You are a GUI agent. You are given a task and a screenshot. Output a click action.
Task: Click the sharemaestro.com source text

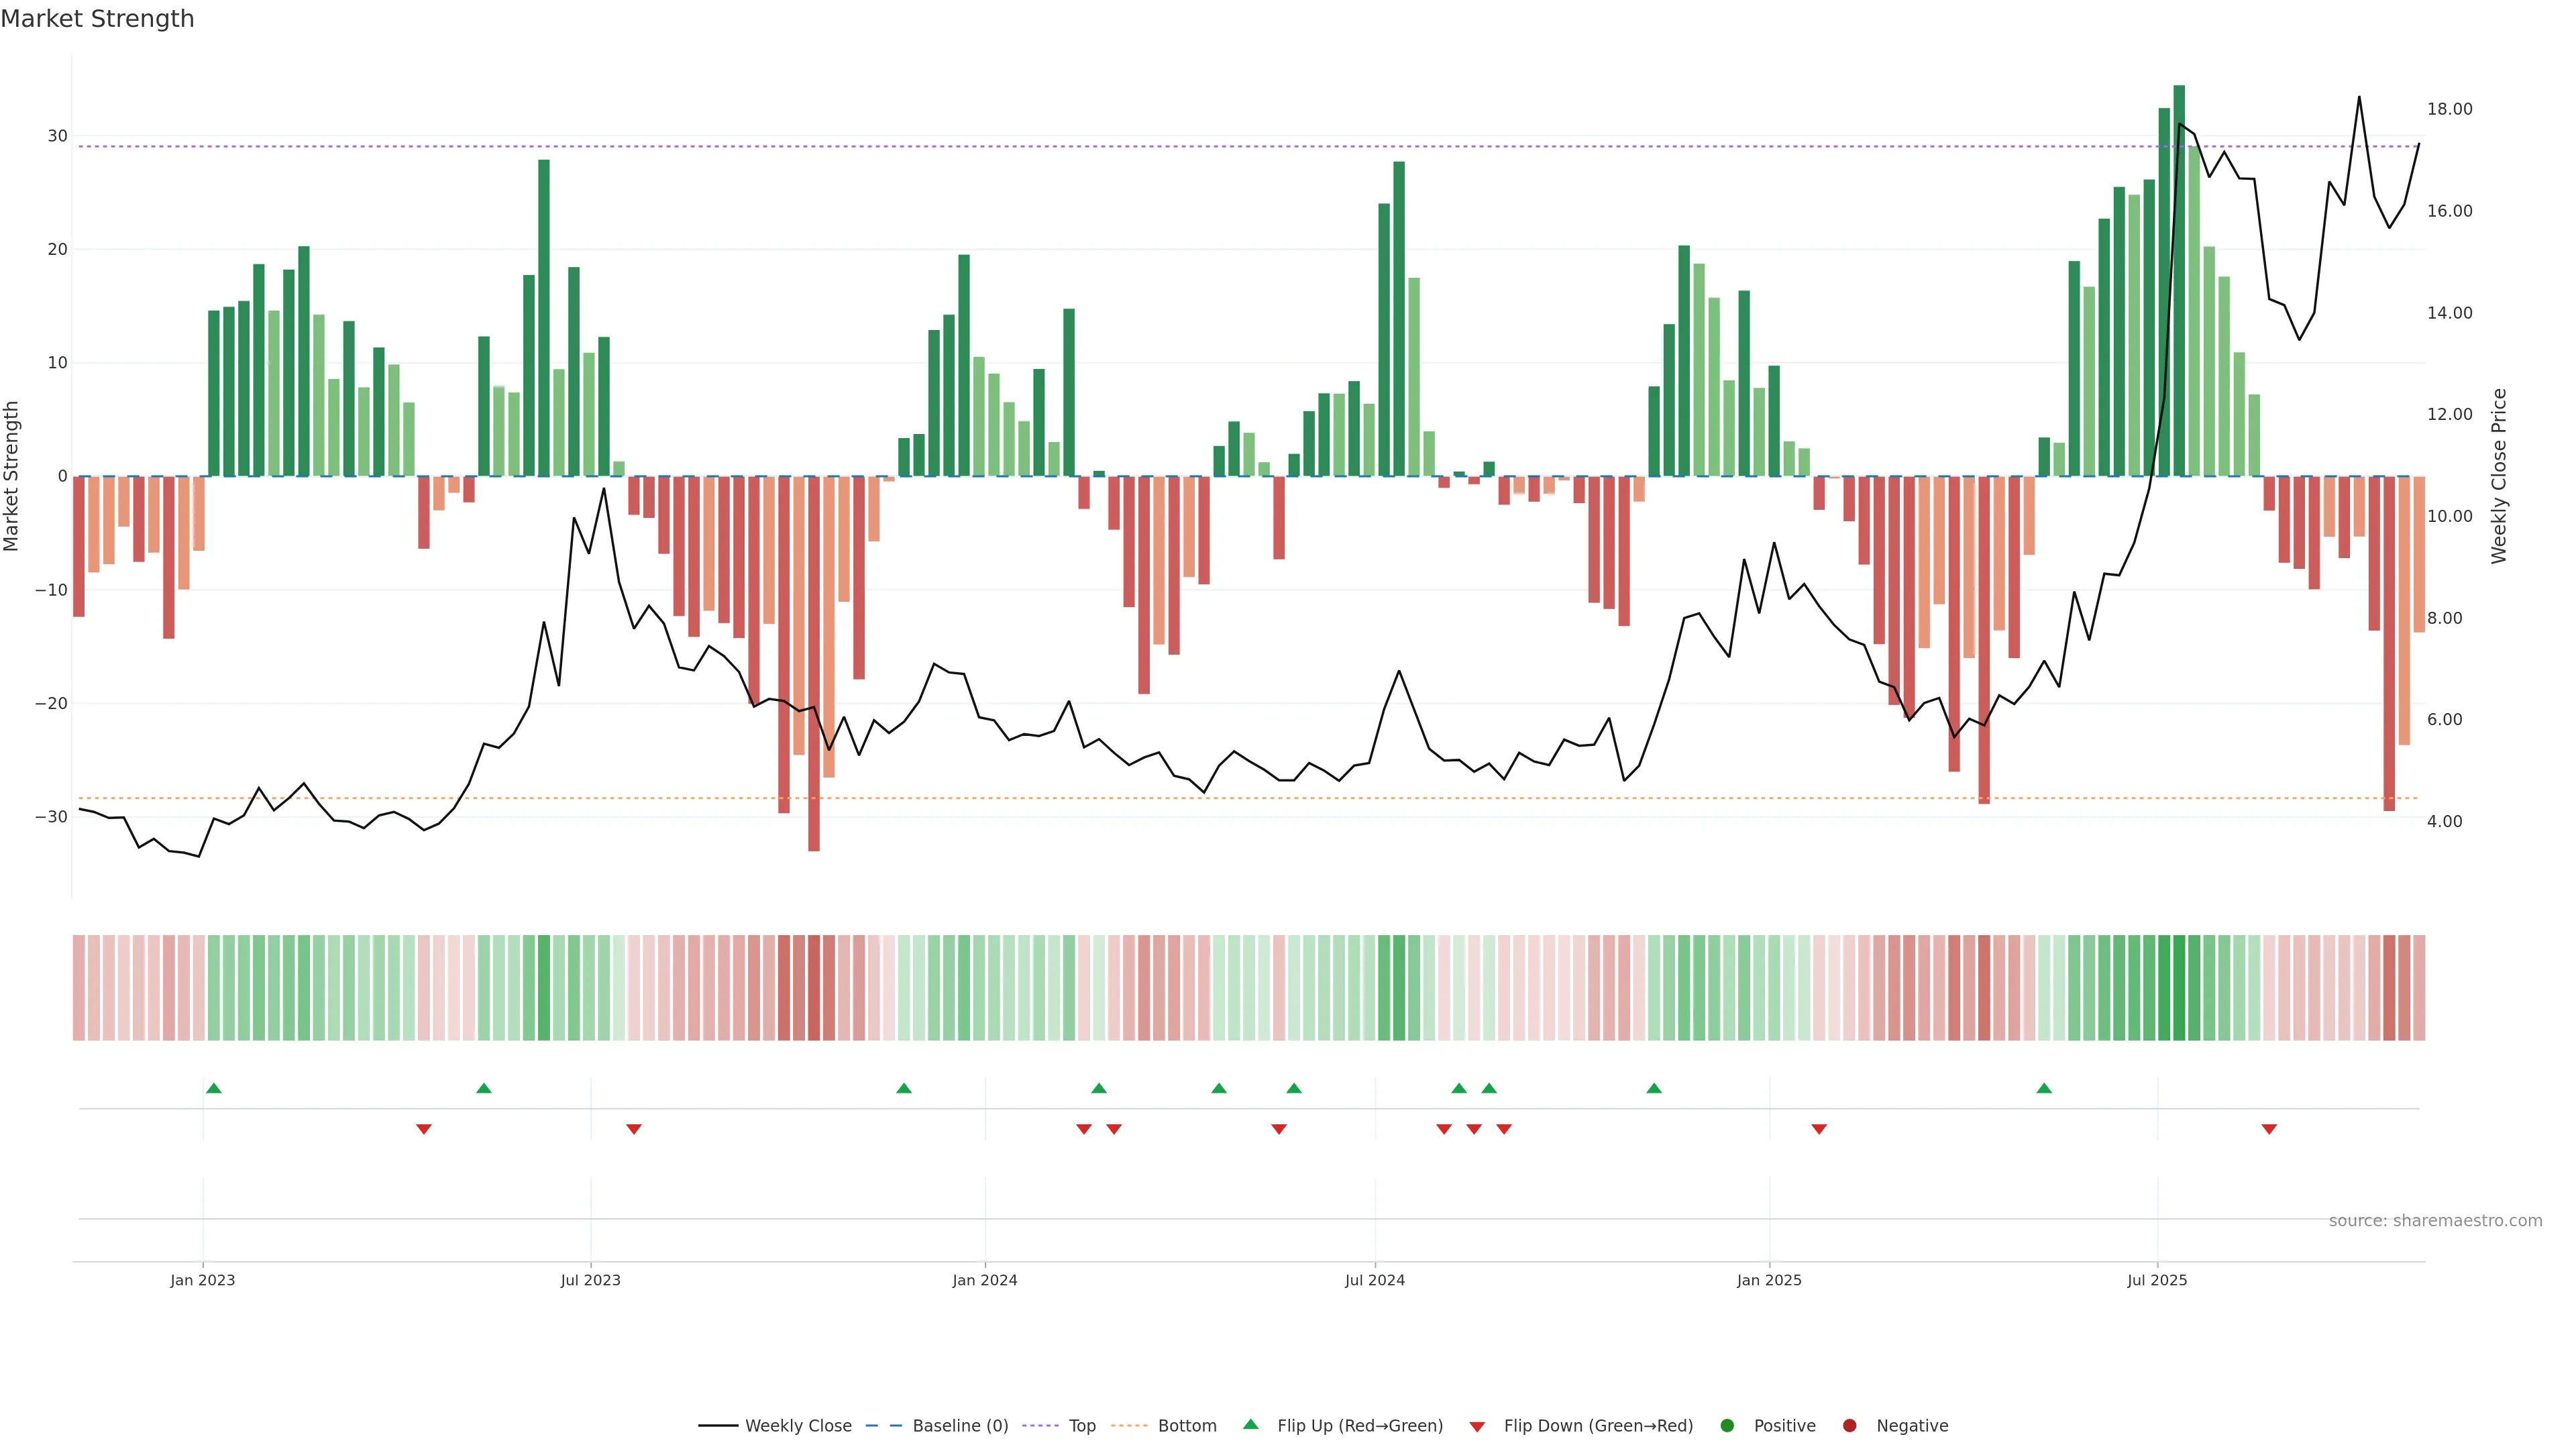(2435, 1221)
